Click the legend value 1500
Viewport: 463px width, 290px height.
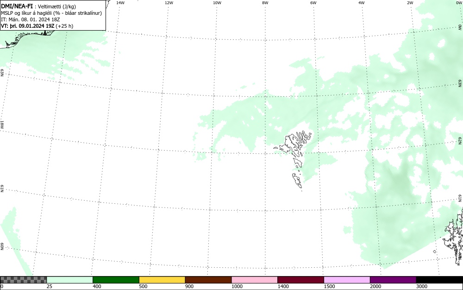[x=329, y=286]
